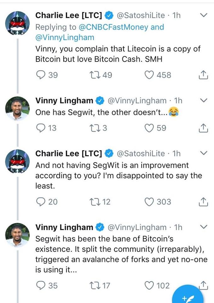View Vinny Lingham's profile picture in last tweet

tap(17, 235)
